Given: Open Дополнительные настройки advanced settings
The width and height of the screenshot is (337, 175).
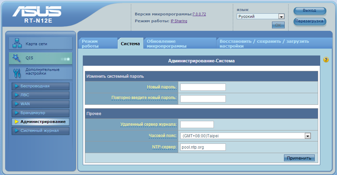Looking at the screenshot, I should (x=40, y=72).
